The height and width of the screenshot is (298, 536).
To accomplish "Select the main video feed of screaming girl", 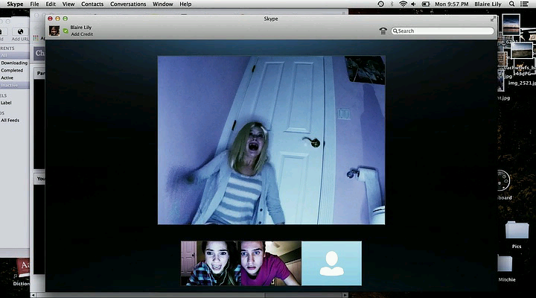I will coord(271,139).
